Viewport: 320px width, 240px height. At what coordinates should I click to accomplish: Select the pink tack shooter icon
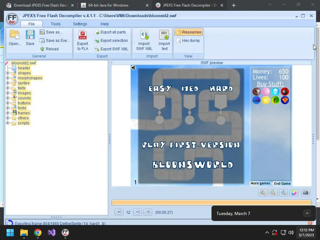click(x=266, y=92)
